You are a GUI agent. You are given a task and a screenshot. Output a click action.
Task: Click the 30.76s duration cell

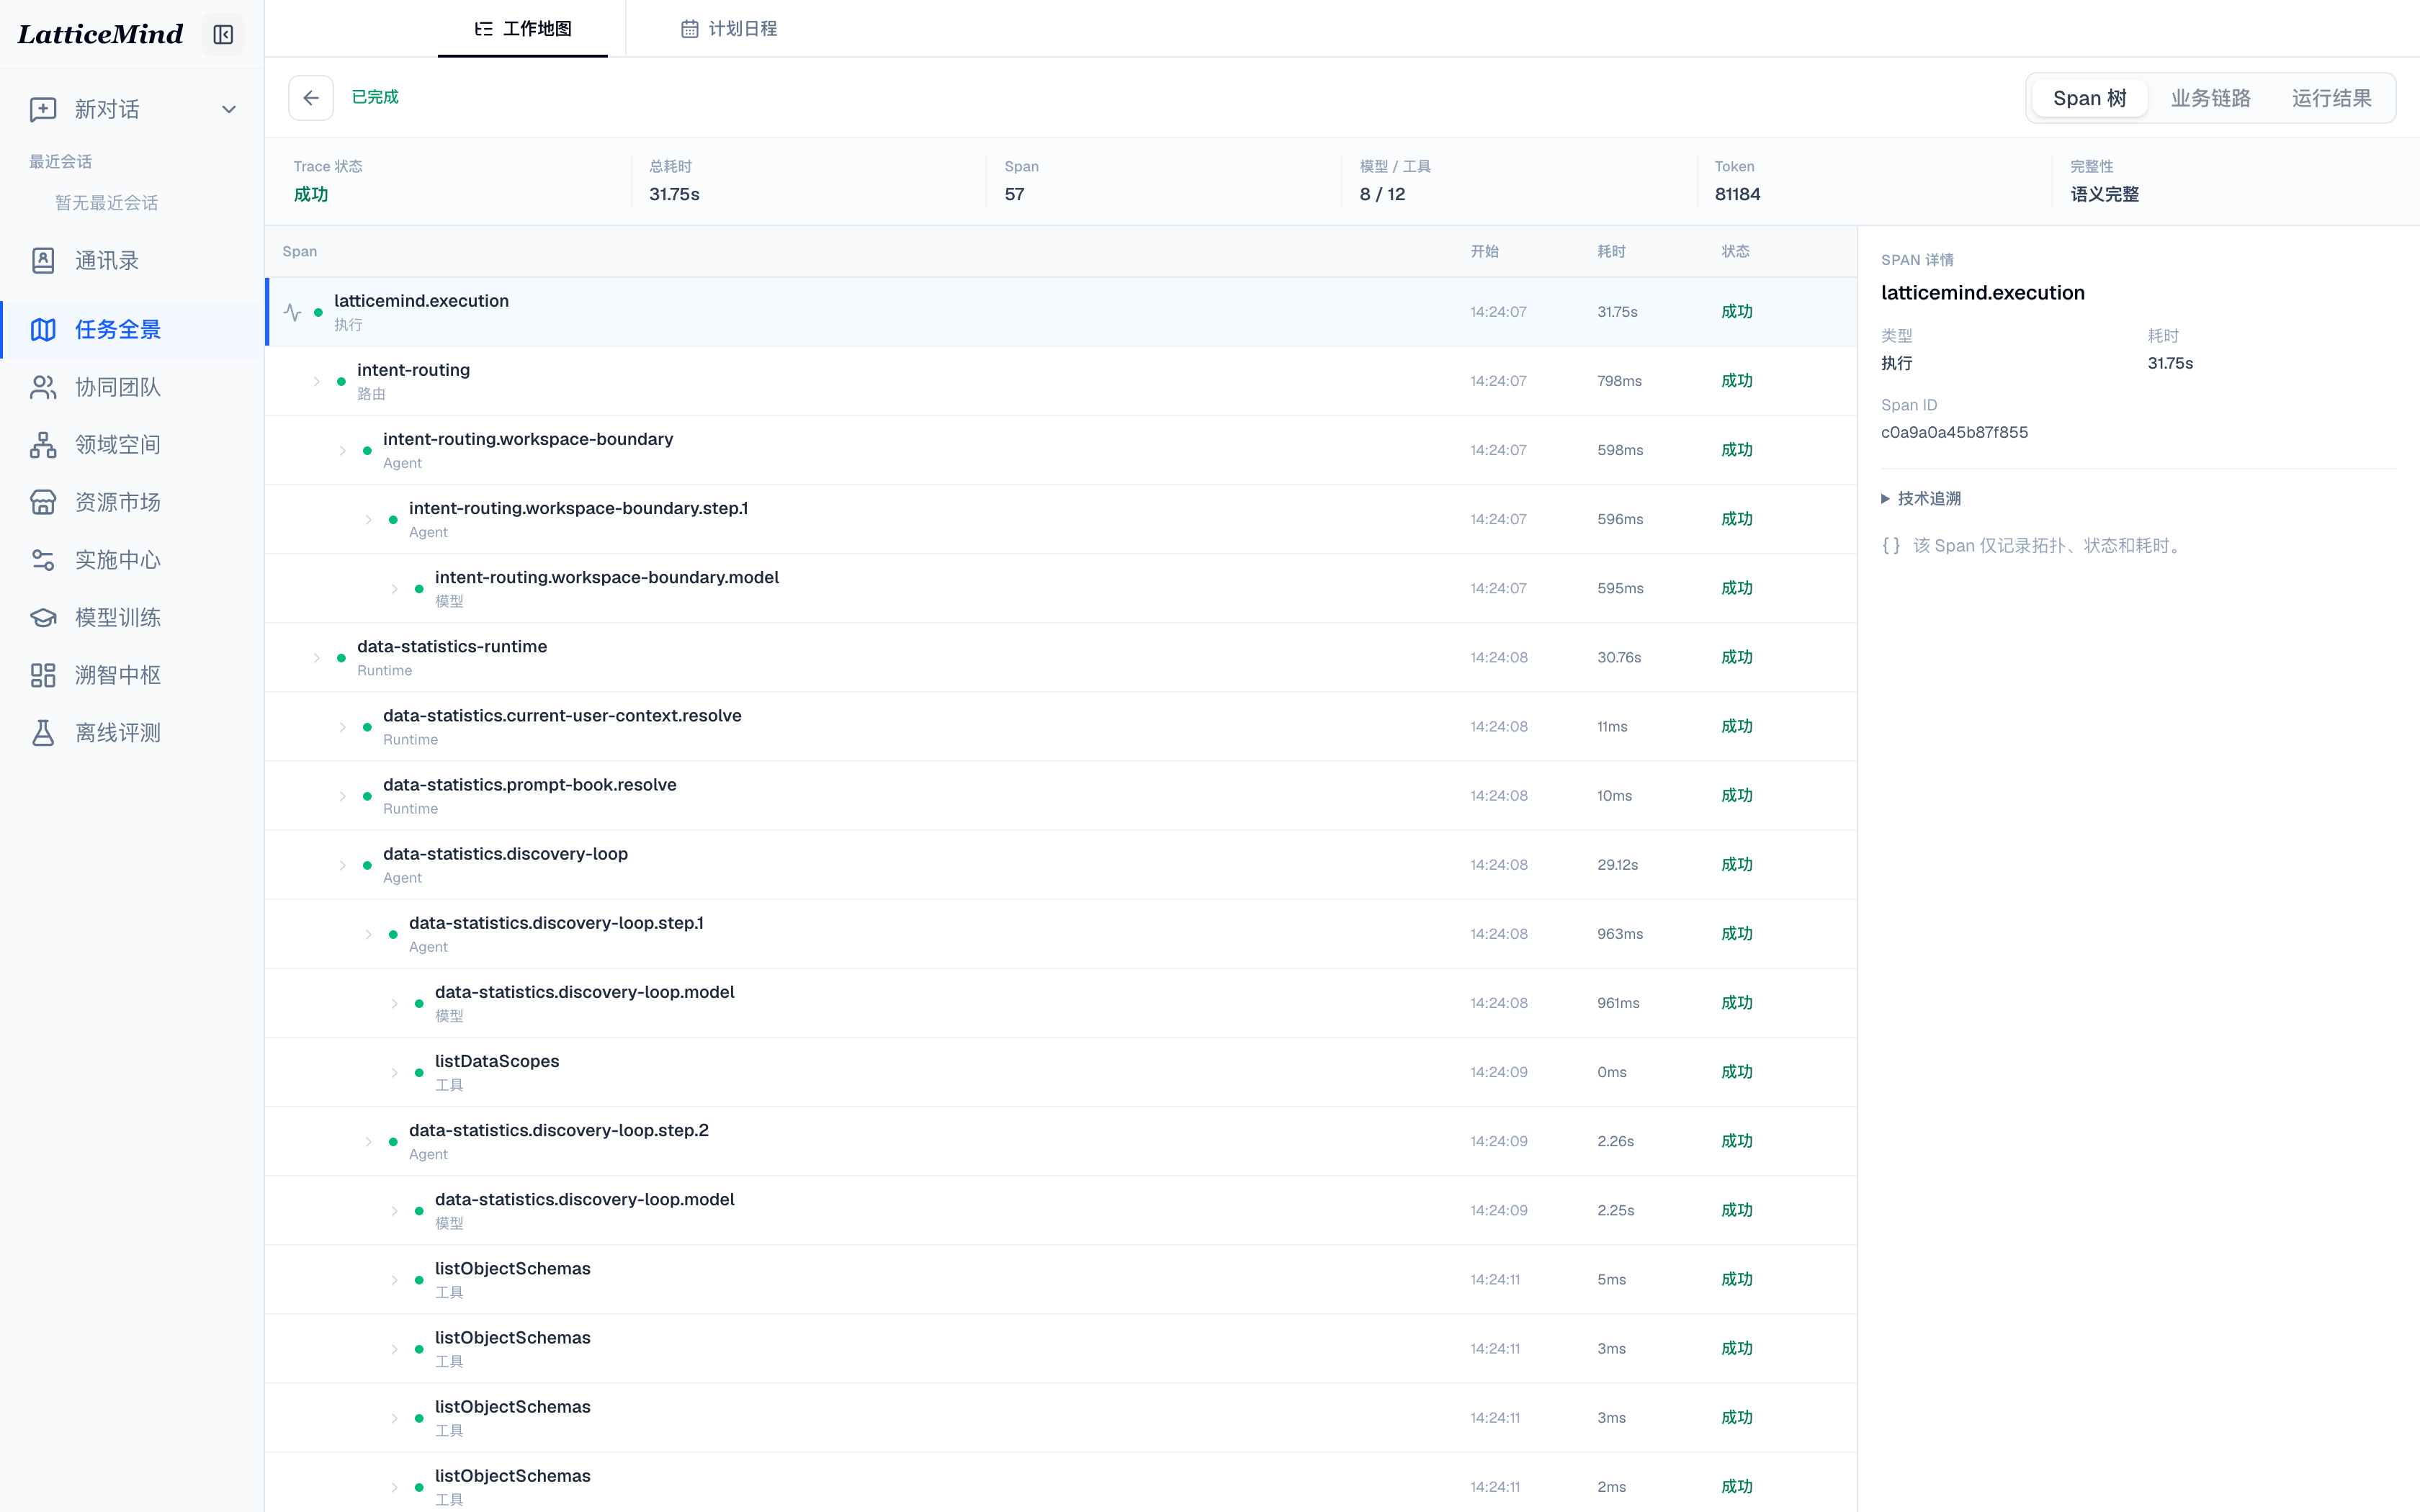click(x=1619, y=657)
